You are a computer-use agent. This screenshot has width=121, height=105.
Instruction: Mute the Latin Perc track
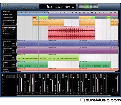coord(3,43)
